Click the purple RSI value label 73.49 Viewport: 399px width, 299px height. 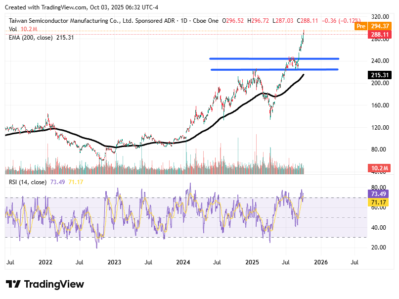pyautogui.click(x=377, y=195)
